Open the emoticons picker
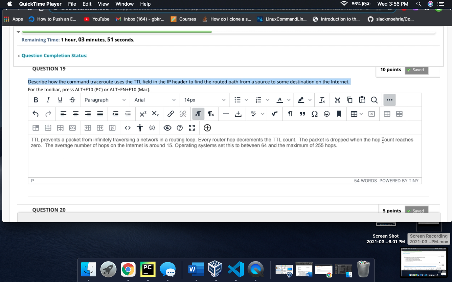Screen dimensions: 452x282 tap(327, 114)
